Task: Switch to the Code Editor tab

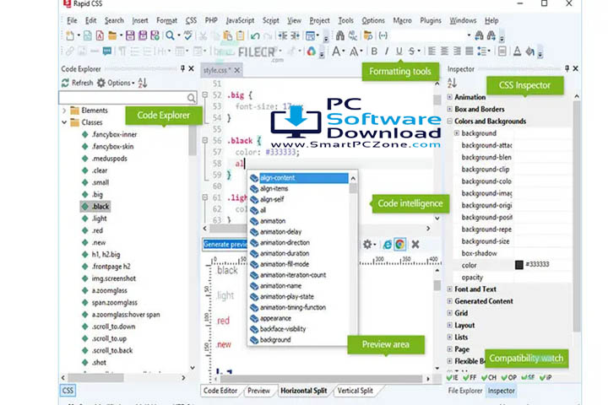Action: (x=220, y=391)
